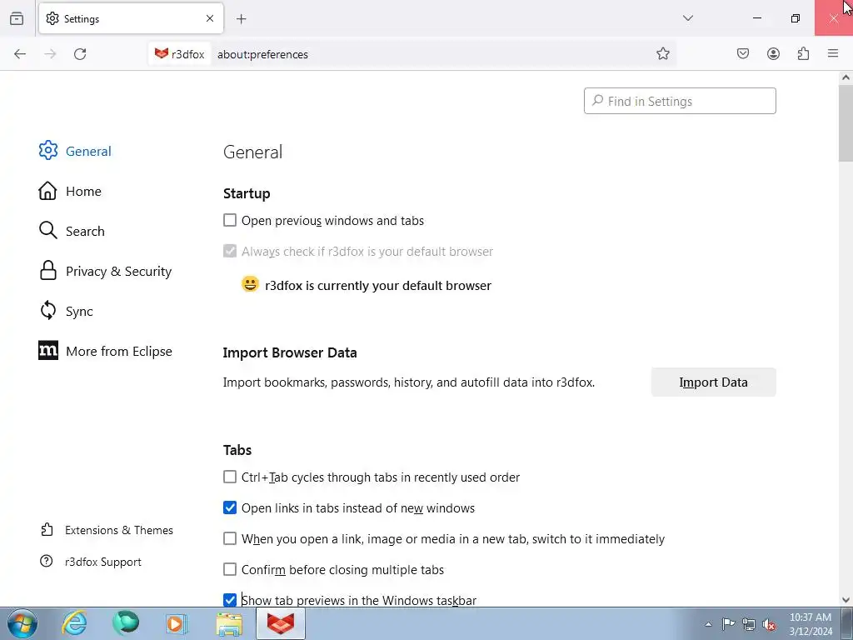The width and height of the screenshot is (853, 640).
Task: Open Windows Explorer folder from taskbar
Action: [229, 623]
